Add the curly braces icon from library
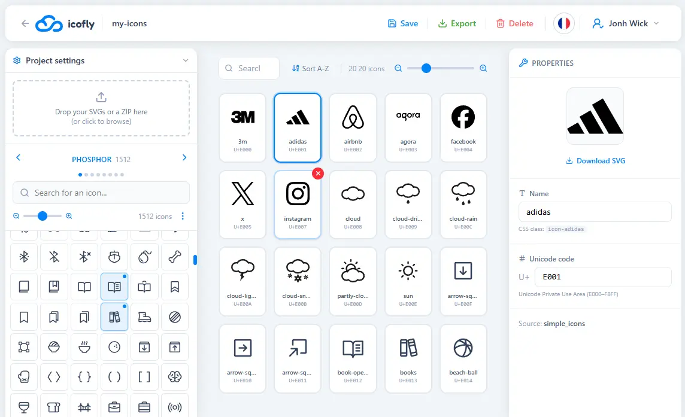The image size is (685, 417). pos(84,377)
